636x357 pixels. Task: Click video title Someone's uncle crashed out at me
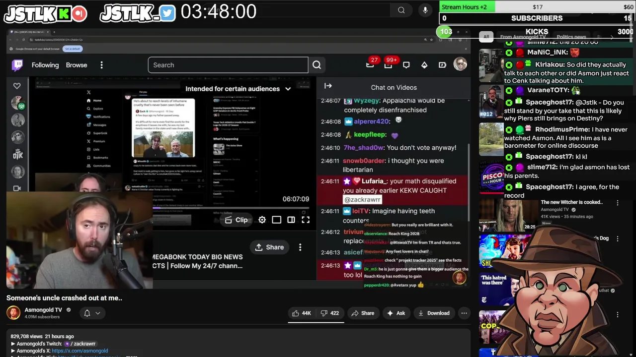coord(64,298)
